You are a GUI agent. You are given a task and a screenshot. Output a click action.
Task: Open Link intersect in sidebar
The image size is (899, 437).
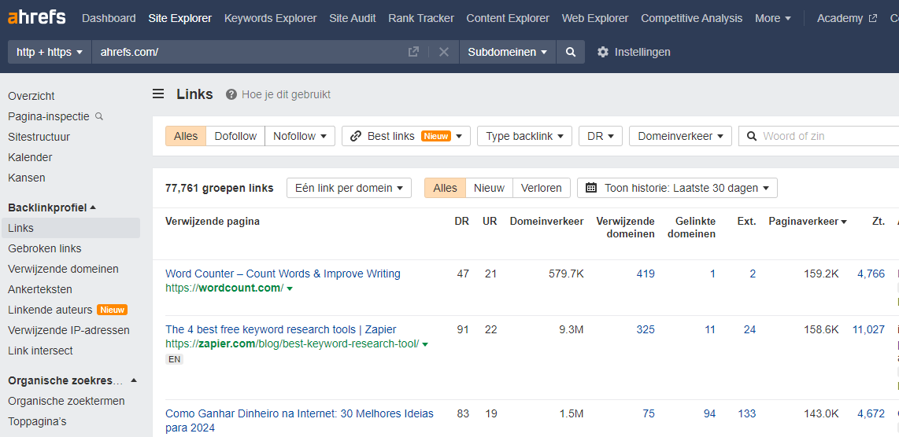point(40,351)
